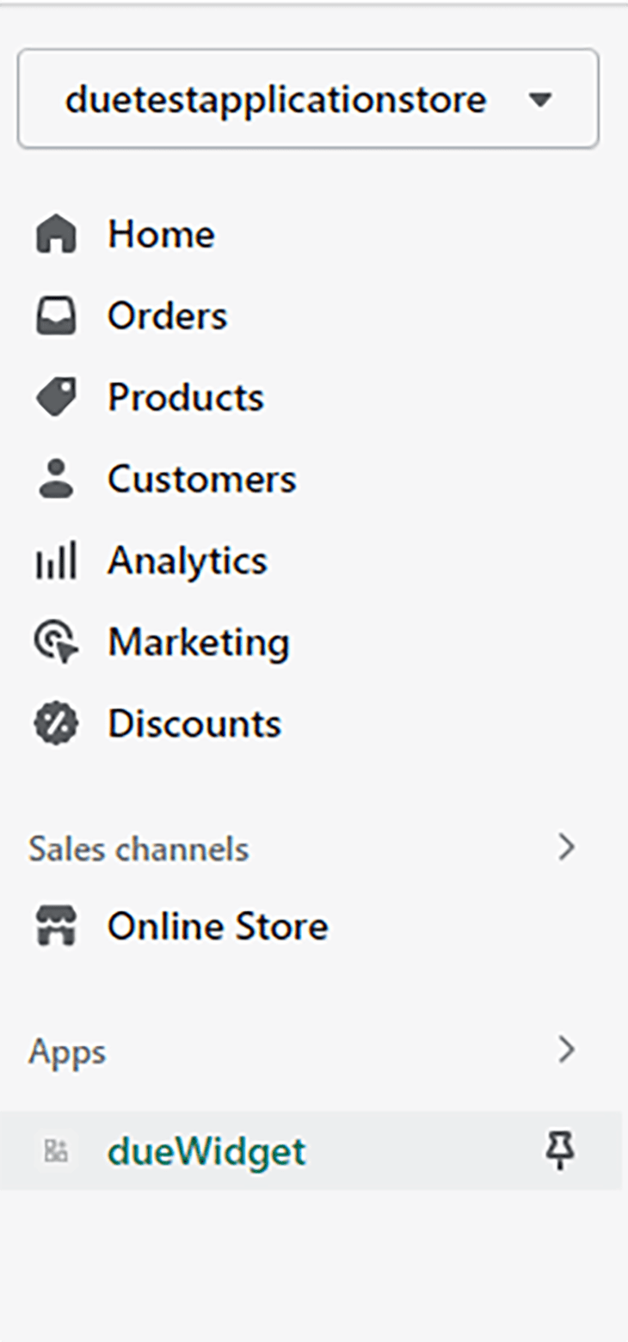
Task: Click the dueWidget app link
Action: click(206, 1151)
